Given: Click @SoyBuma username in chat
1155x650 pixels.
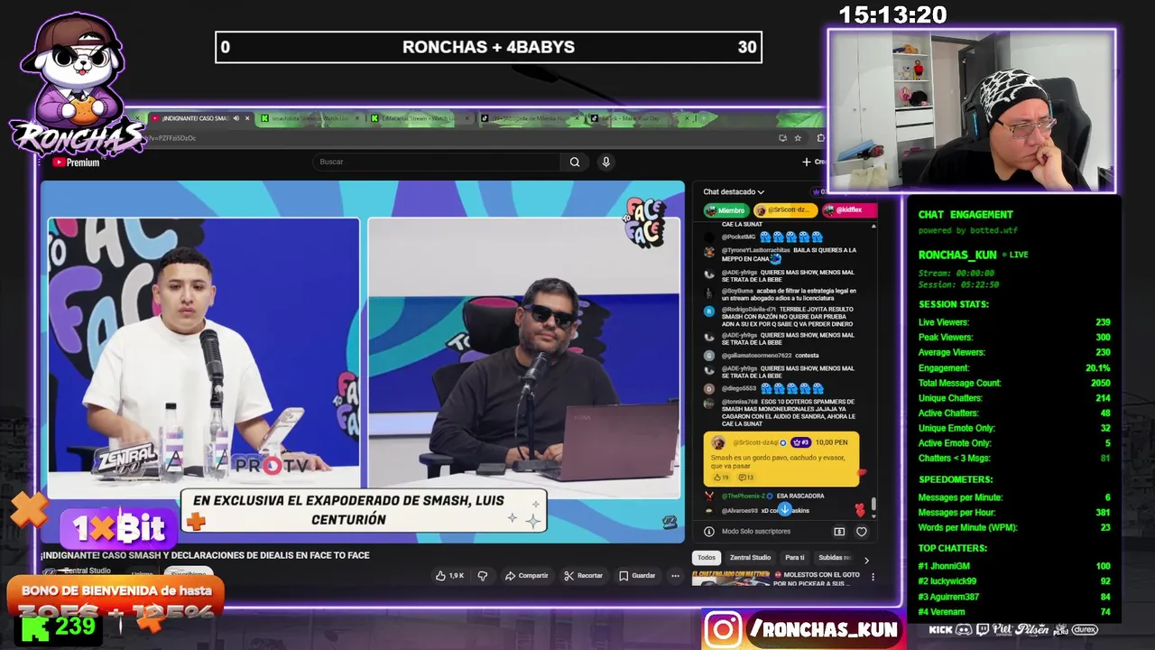Looking at the screenshot, I should [x=738, y=291].
